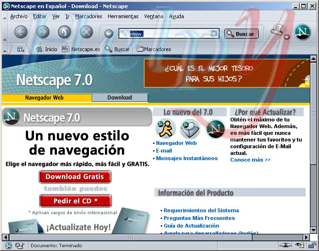Click the Navigator icon in status bar
319x251 pixels.
pyautogui.click(x=8, y=246)
